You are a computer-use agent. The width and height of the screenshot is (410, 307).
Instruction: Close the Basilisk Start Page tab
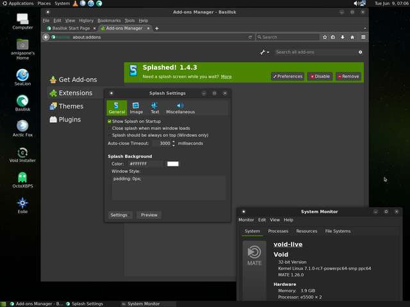[94, 28]
